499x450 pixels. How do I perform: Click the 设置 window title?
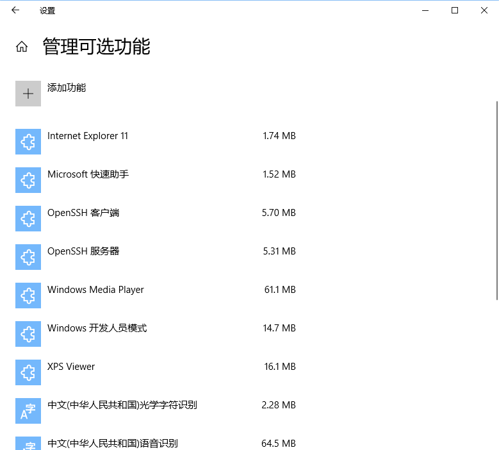point(47,10)
